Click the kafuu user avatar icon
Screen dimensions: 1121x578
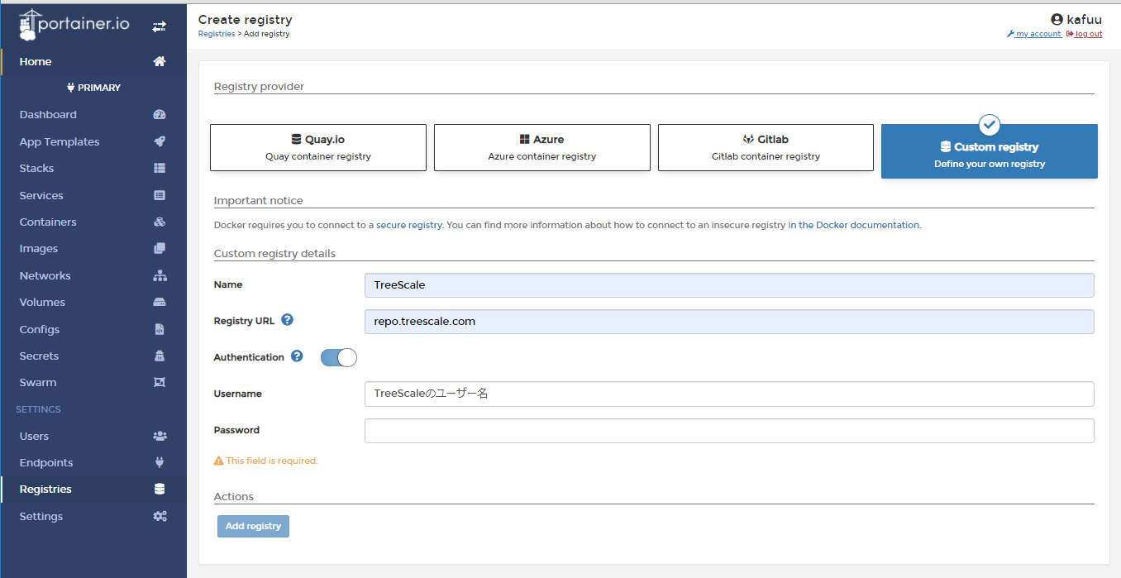coord(1057,19)
